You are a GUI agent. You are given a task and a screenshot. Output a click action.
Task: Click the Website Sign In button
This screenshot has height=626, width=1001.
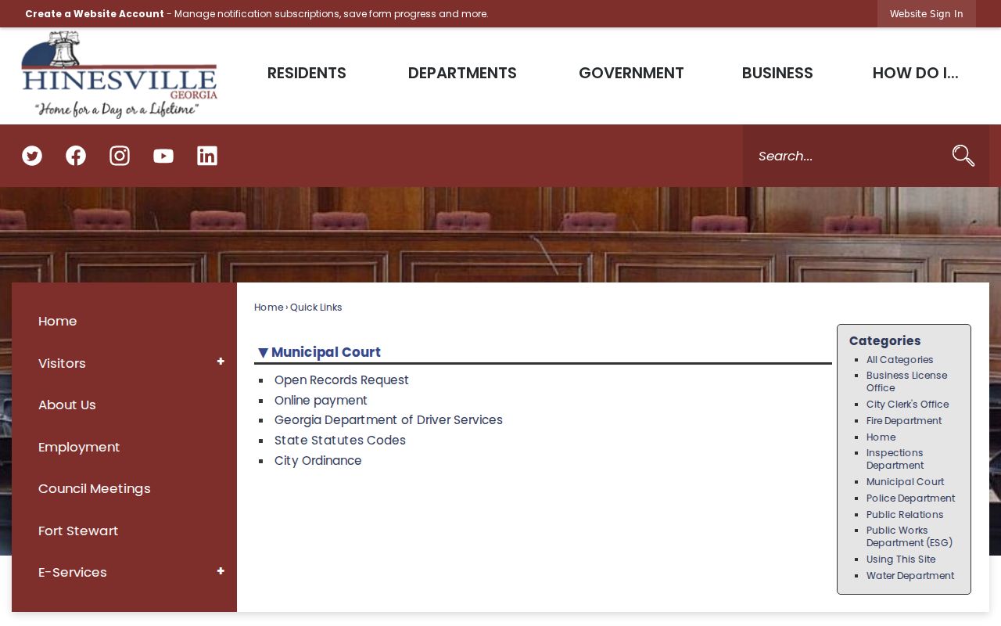tap(927, 13)
